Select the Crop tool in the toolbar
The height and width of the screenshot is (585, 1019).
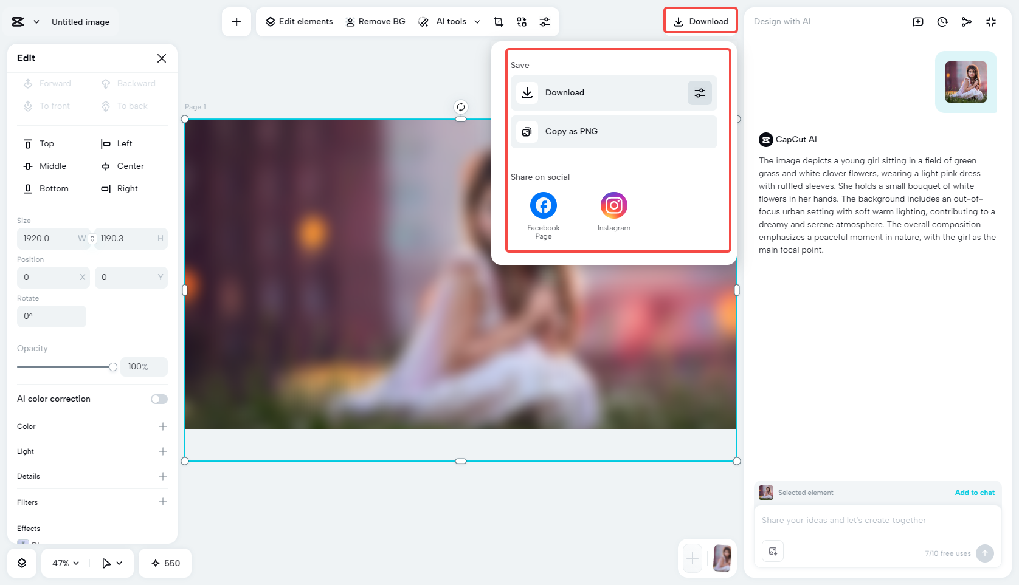499,21
